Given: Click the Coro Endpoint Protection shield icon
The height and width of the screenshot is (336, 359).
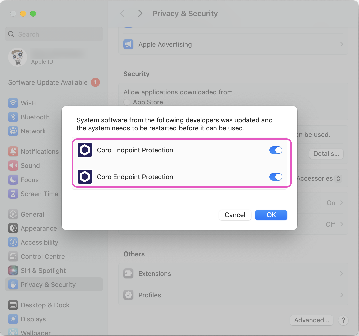Looking at the screenshot, I should point(84,150).
